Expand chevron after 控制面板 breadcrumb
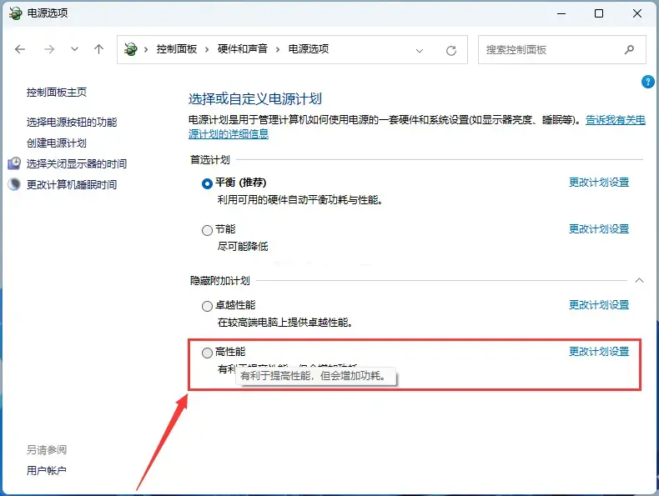659x496 pixels. coord(207,49)
